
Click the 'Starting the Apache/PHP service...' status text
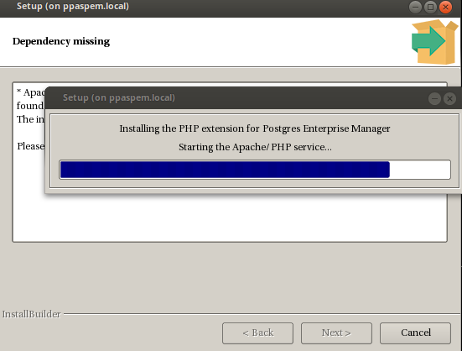tap(255, 147)
